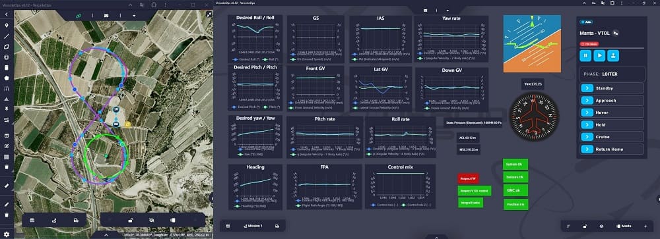Toggle the crossed-eye visibility icon on map toolbar
660x239 pixels.
click(x=152, y=220)
